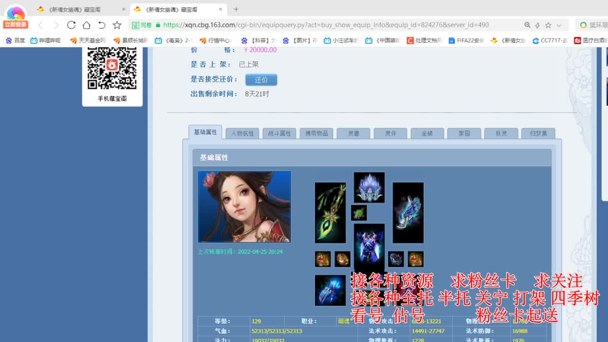Click the blue boots equipment icon

408,212
